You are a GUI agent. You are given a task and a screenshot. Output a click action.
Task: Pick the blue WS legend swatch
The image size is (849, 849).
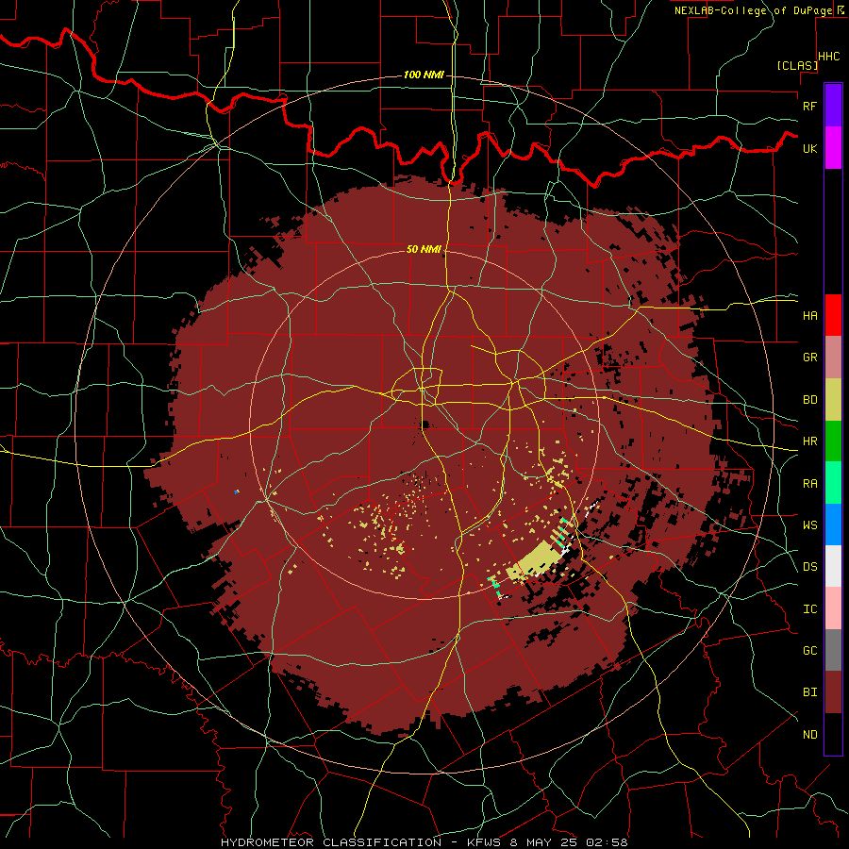point(833,524)
